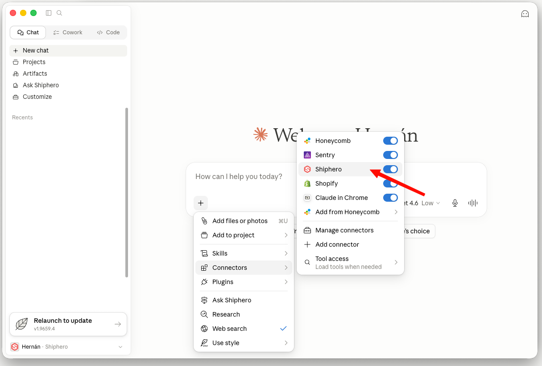The image size is (542, 366).
Task: Click the Manage connectors toolbox icon
Action: point(307,230)
